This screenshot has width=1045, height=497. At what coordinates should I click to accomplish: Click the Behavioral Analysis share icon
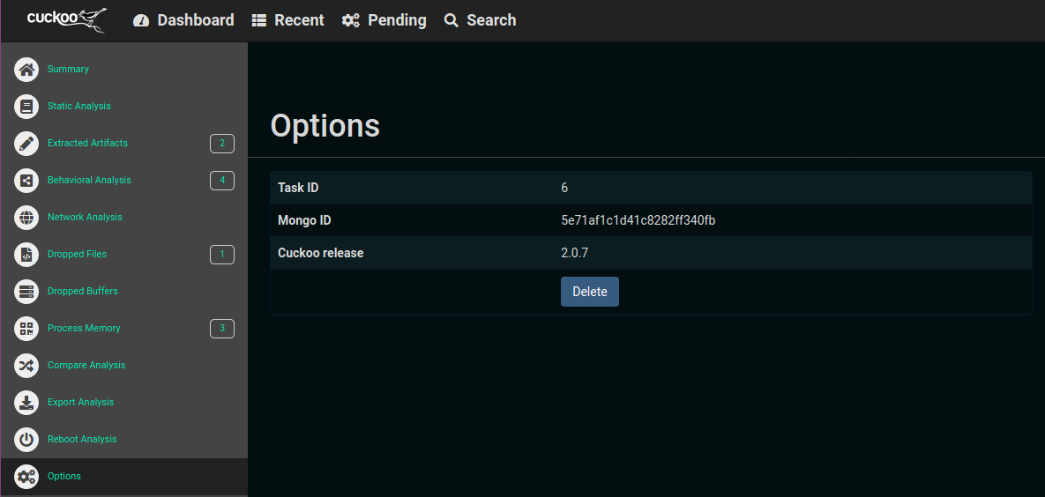click(x=26, y=181)
